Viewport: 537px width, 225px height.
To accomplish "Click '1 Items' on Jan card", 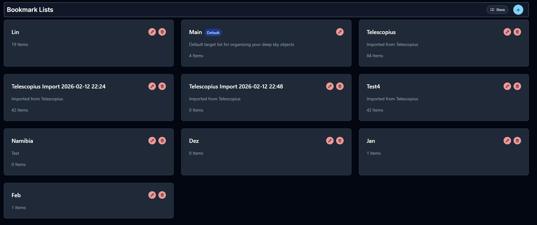I will (374, 153).
